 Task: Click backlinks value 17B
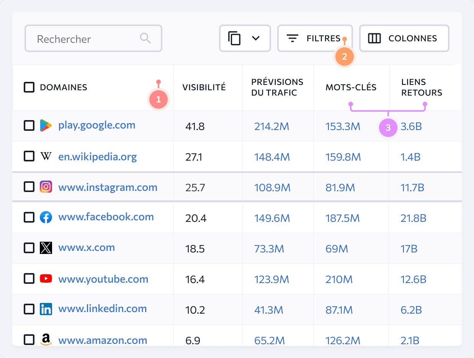[x=409, y=249]
